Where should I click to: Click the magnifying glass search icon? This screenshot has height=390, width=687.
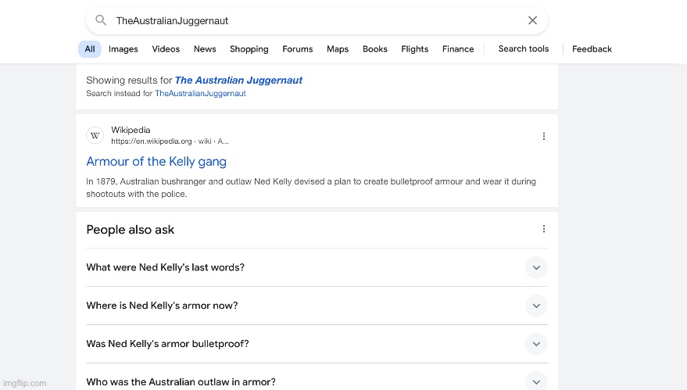101,20
